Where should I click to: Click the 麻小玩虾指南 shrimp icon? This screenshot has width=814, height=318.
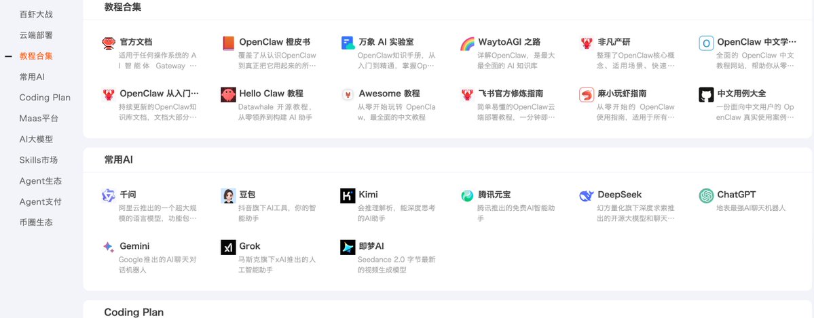tap(587, 94)
